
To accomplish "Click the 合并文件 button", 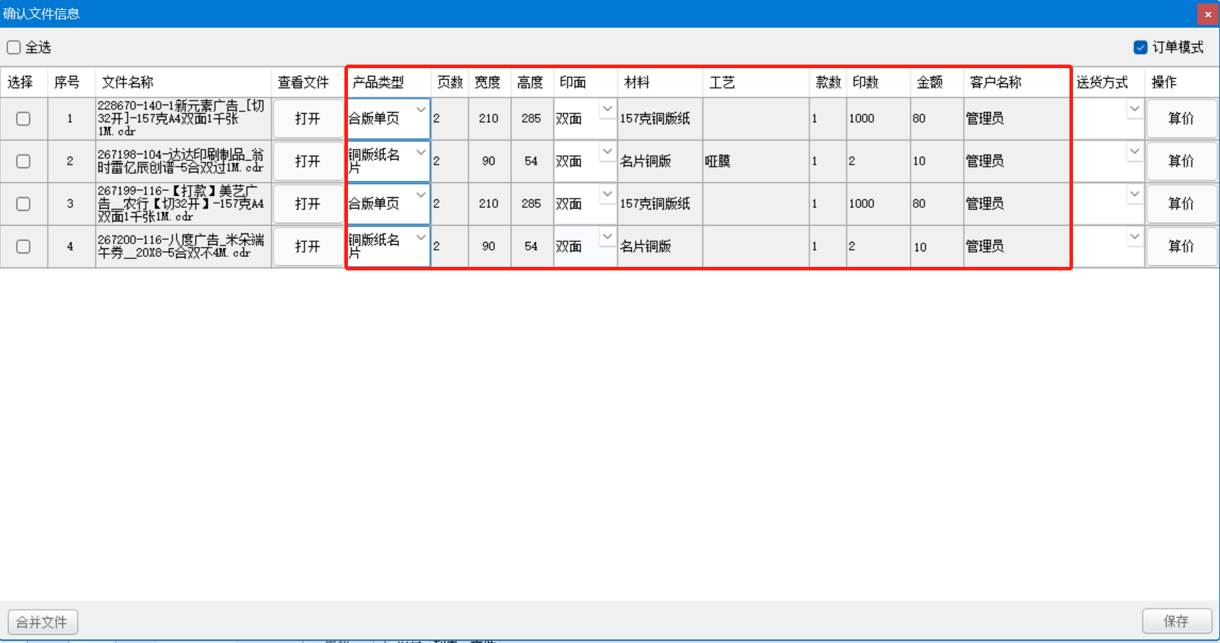I will 43,622.
